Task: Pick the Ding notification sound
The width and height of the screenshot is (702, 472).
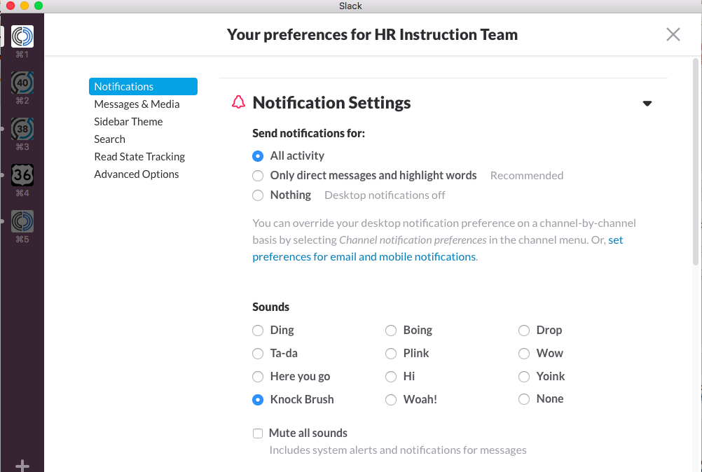Action: [x=258, y=331]
